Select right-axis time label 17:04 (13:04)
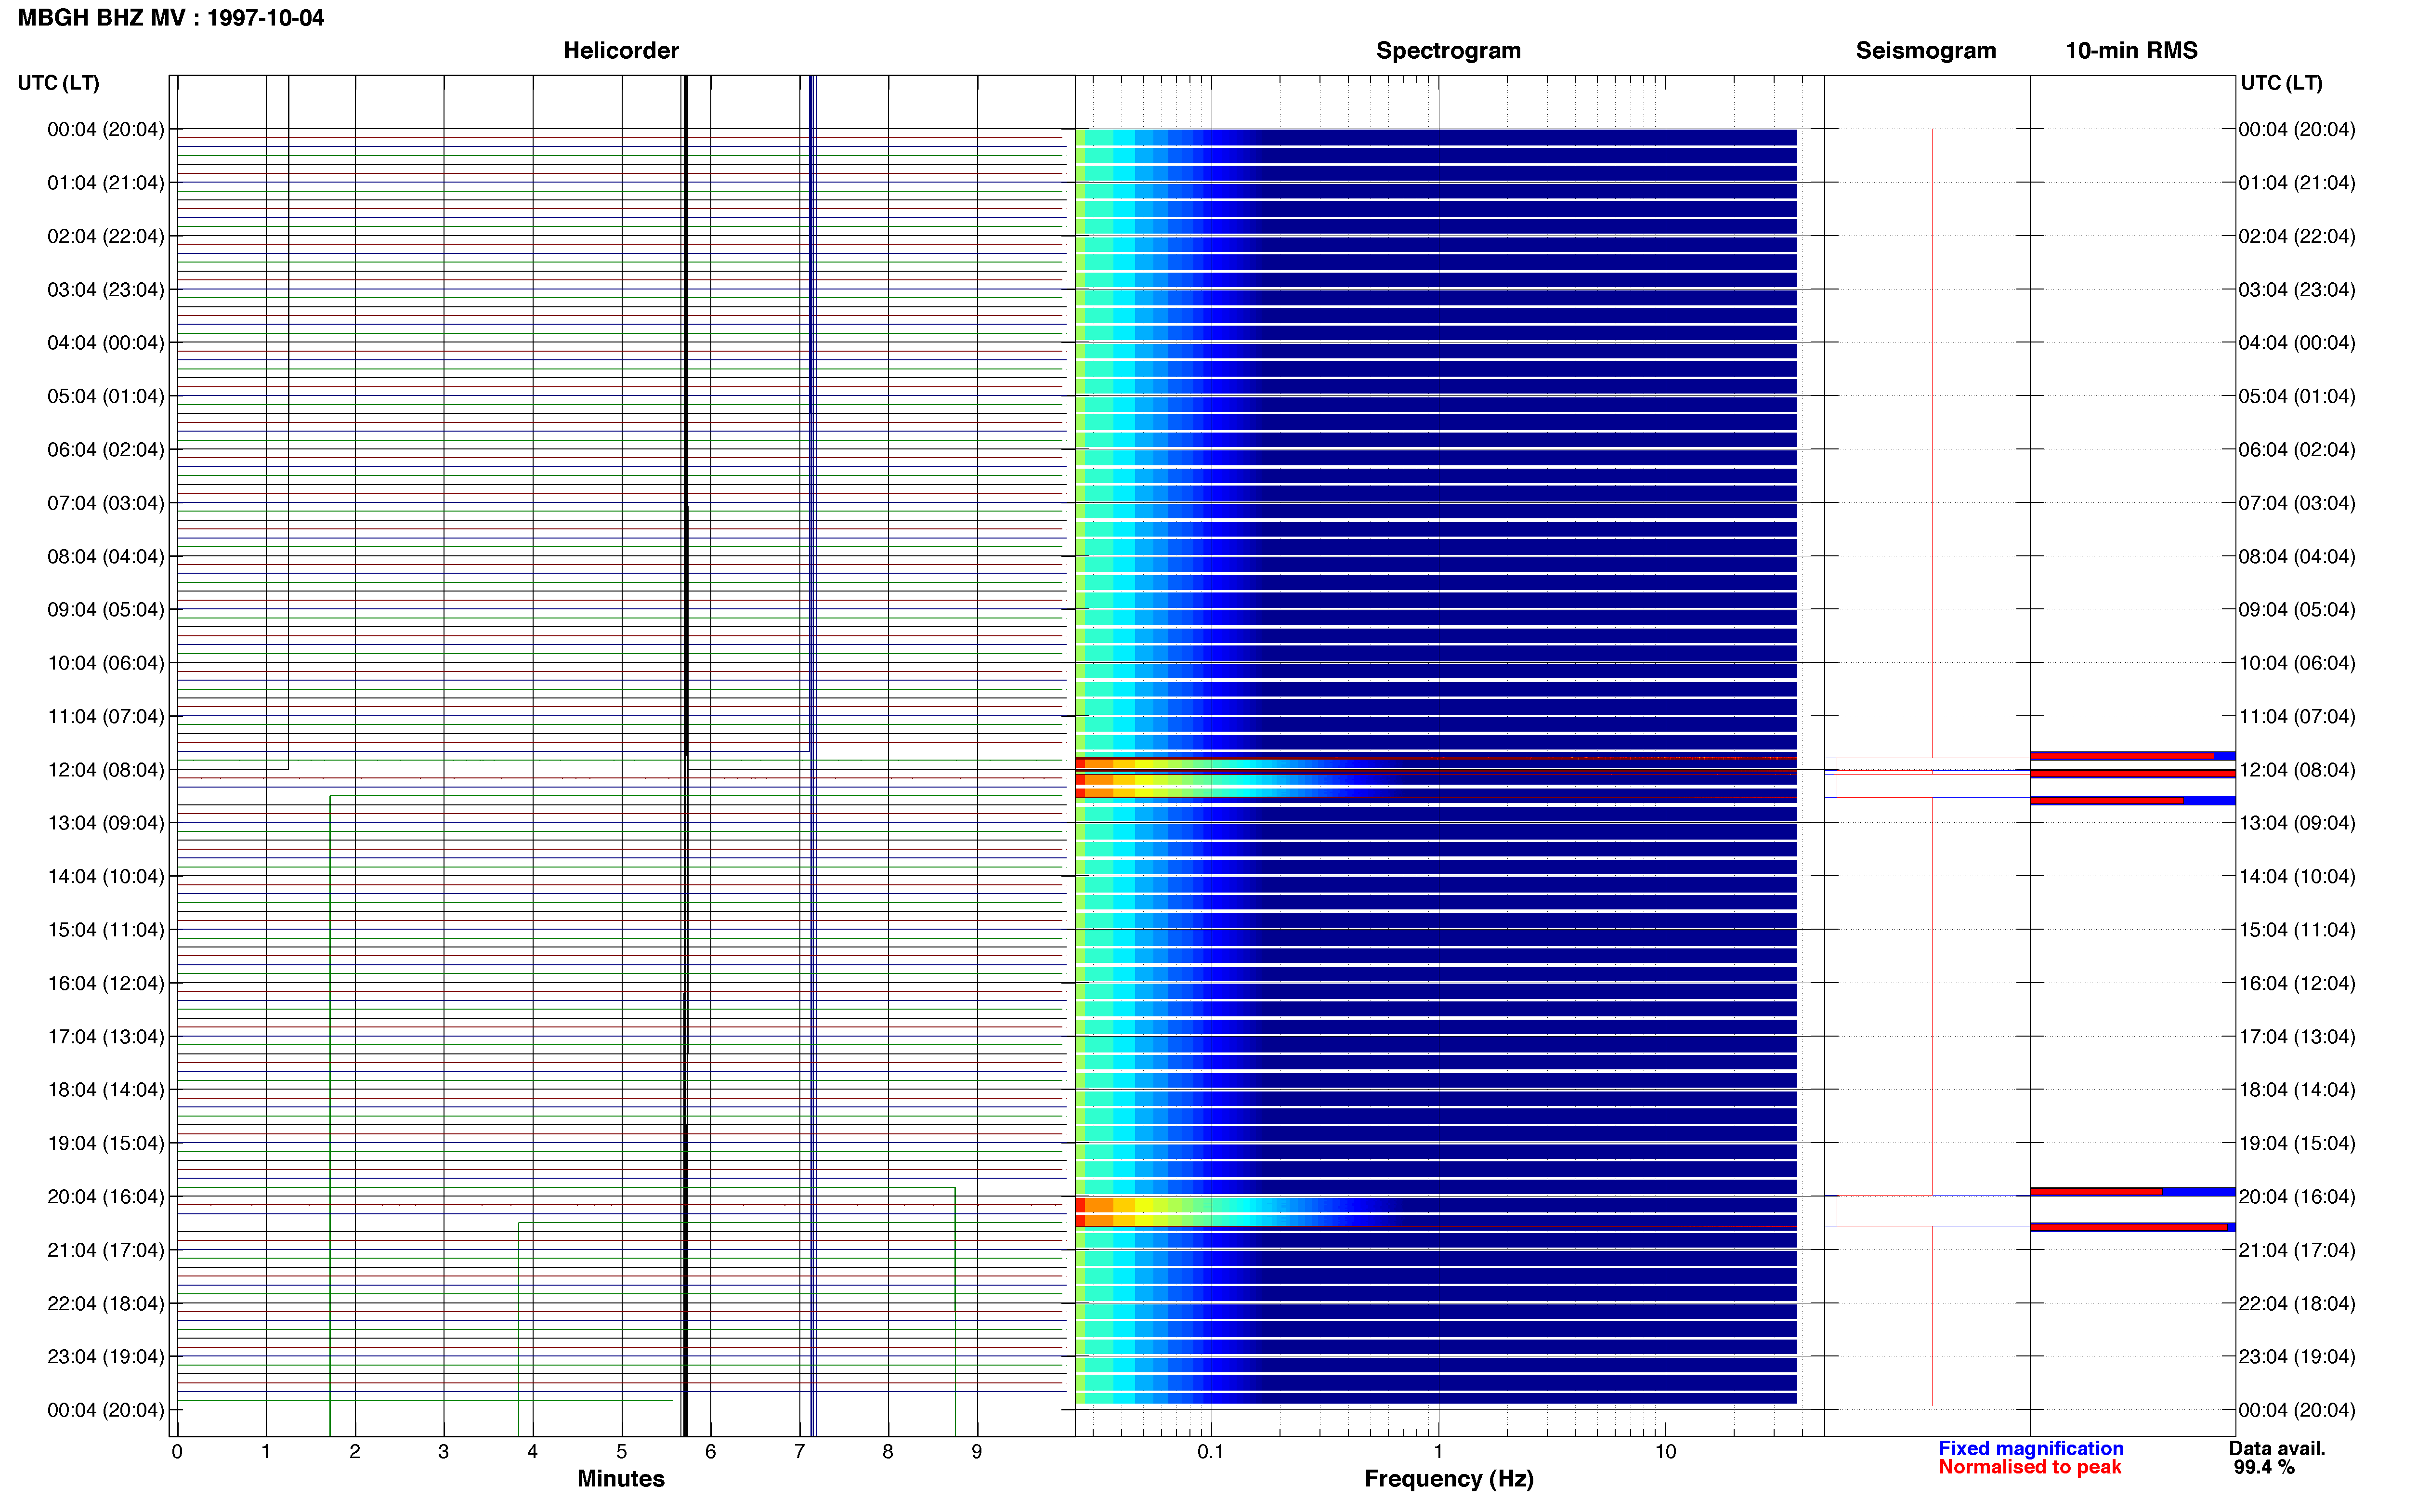The height and width of the screenshot is (1512, 2417). click(x=2297, y=1037)
